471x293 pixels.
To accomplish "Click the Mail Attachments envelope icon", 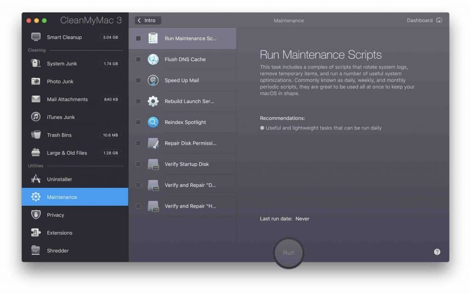I will coord(36,99).
